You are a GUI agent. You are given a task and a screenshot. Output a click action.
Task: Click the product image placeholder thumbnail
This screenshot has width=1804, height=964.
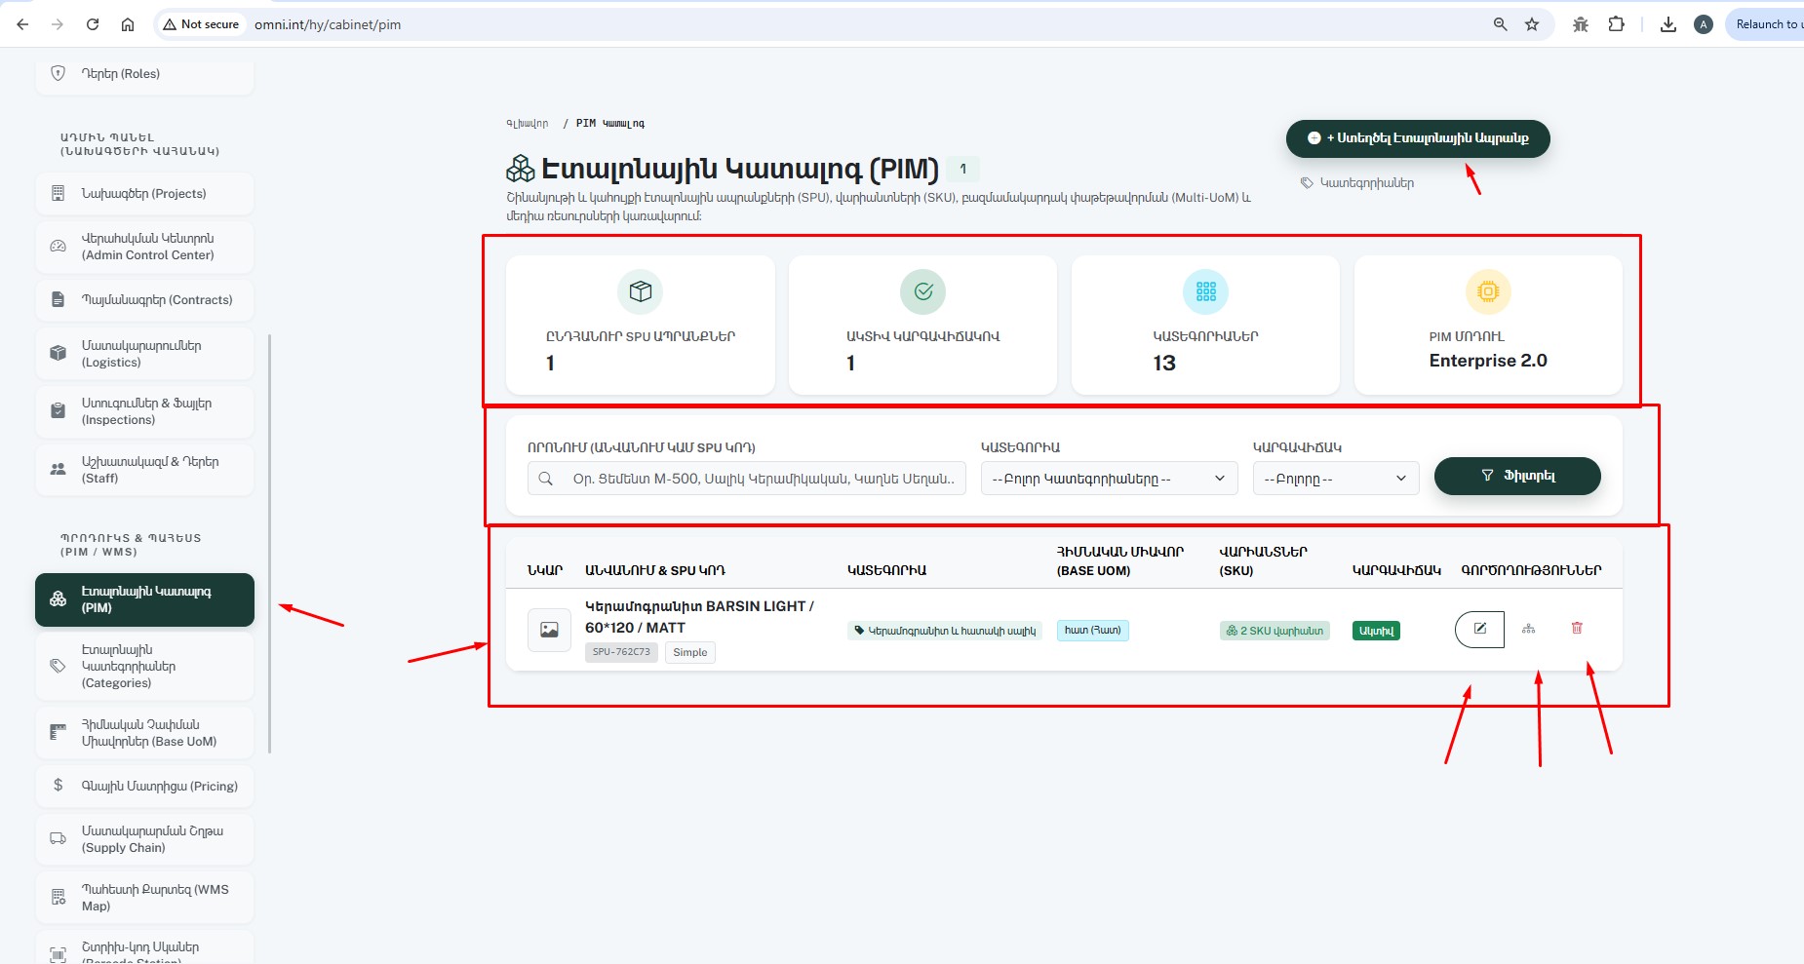click(549, 630)
